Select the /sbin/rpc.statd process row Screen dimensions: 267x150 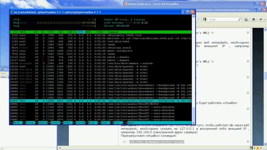101,48
